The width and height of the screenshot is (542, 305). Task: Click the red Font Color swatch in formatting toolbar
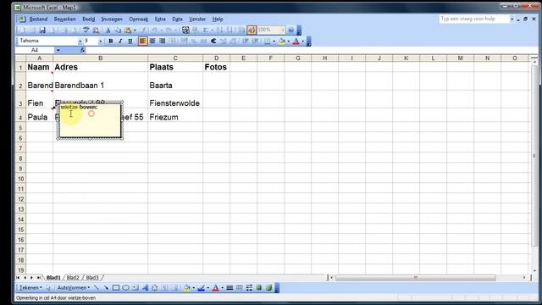tap(296, 42)
